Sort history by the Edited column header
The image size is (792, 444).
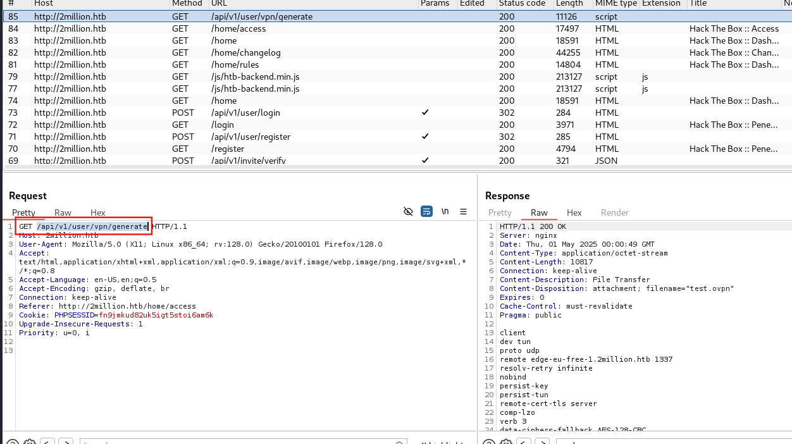pos(472,4)
